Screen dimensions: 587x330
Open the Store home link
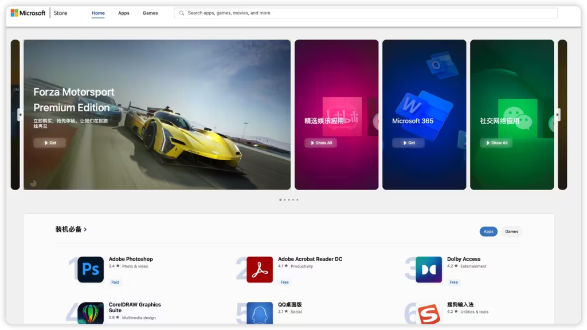(60, 13)
